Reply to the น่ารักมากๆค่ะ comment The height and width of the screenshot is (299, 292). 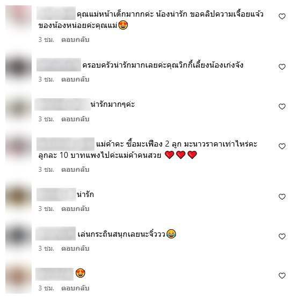tap(75, 119)
